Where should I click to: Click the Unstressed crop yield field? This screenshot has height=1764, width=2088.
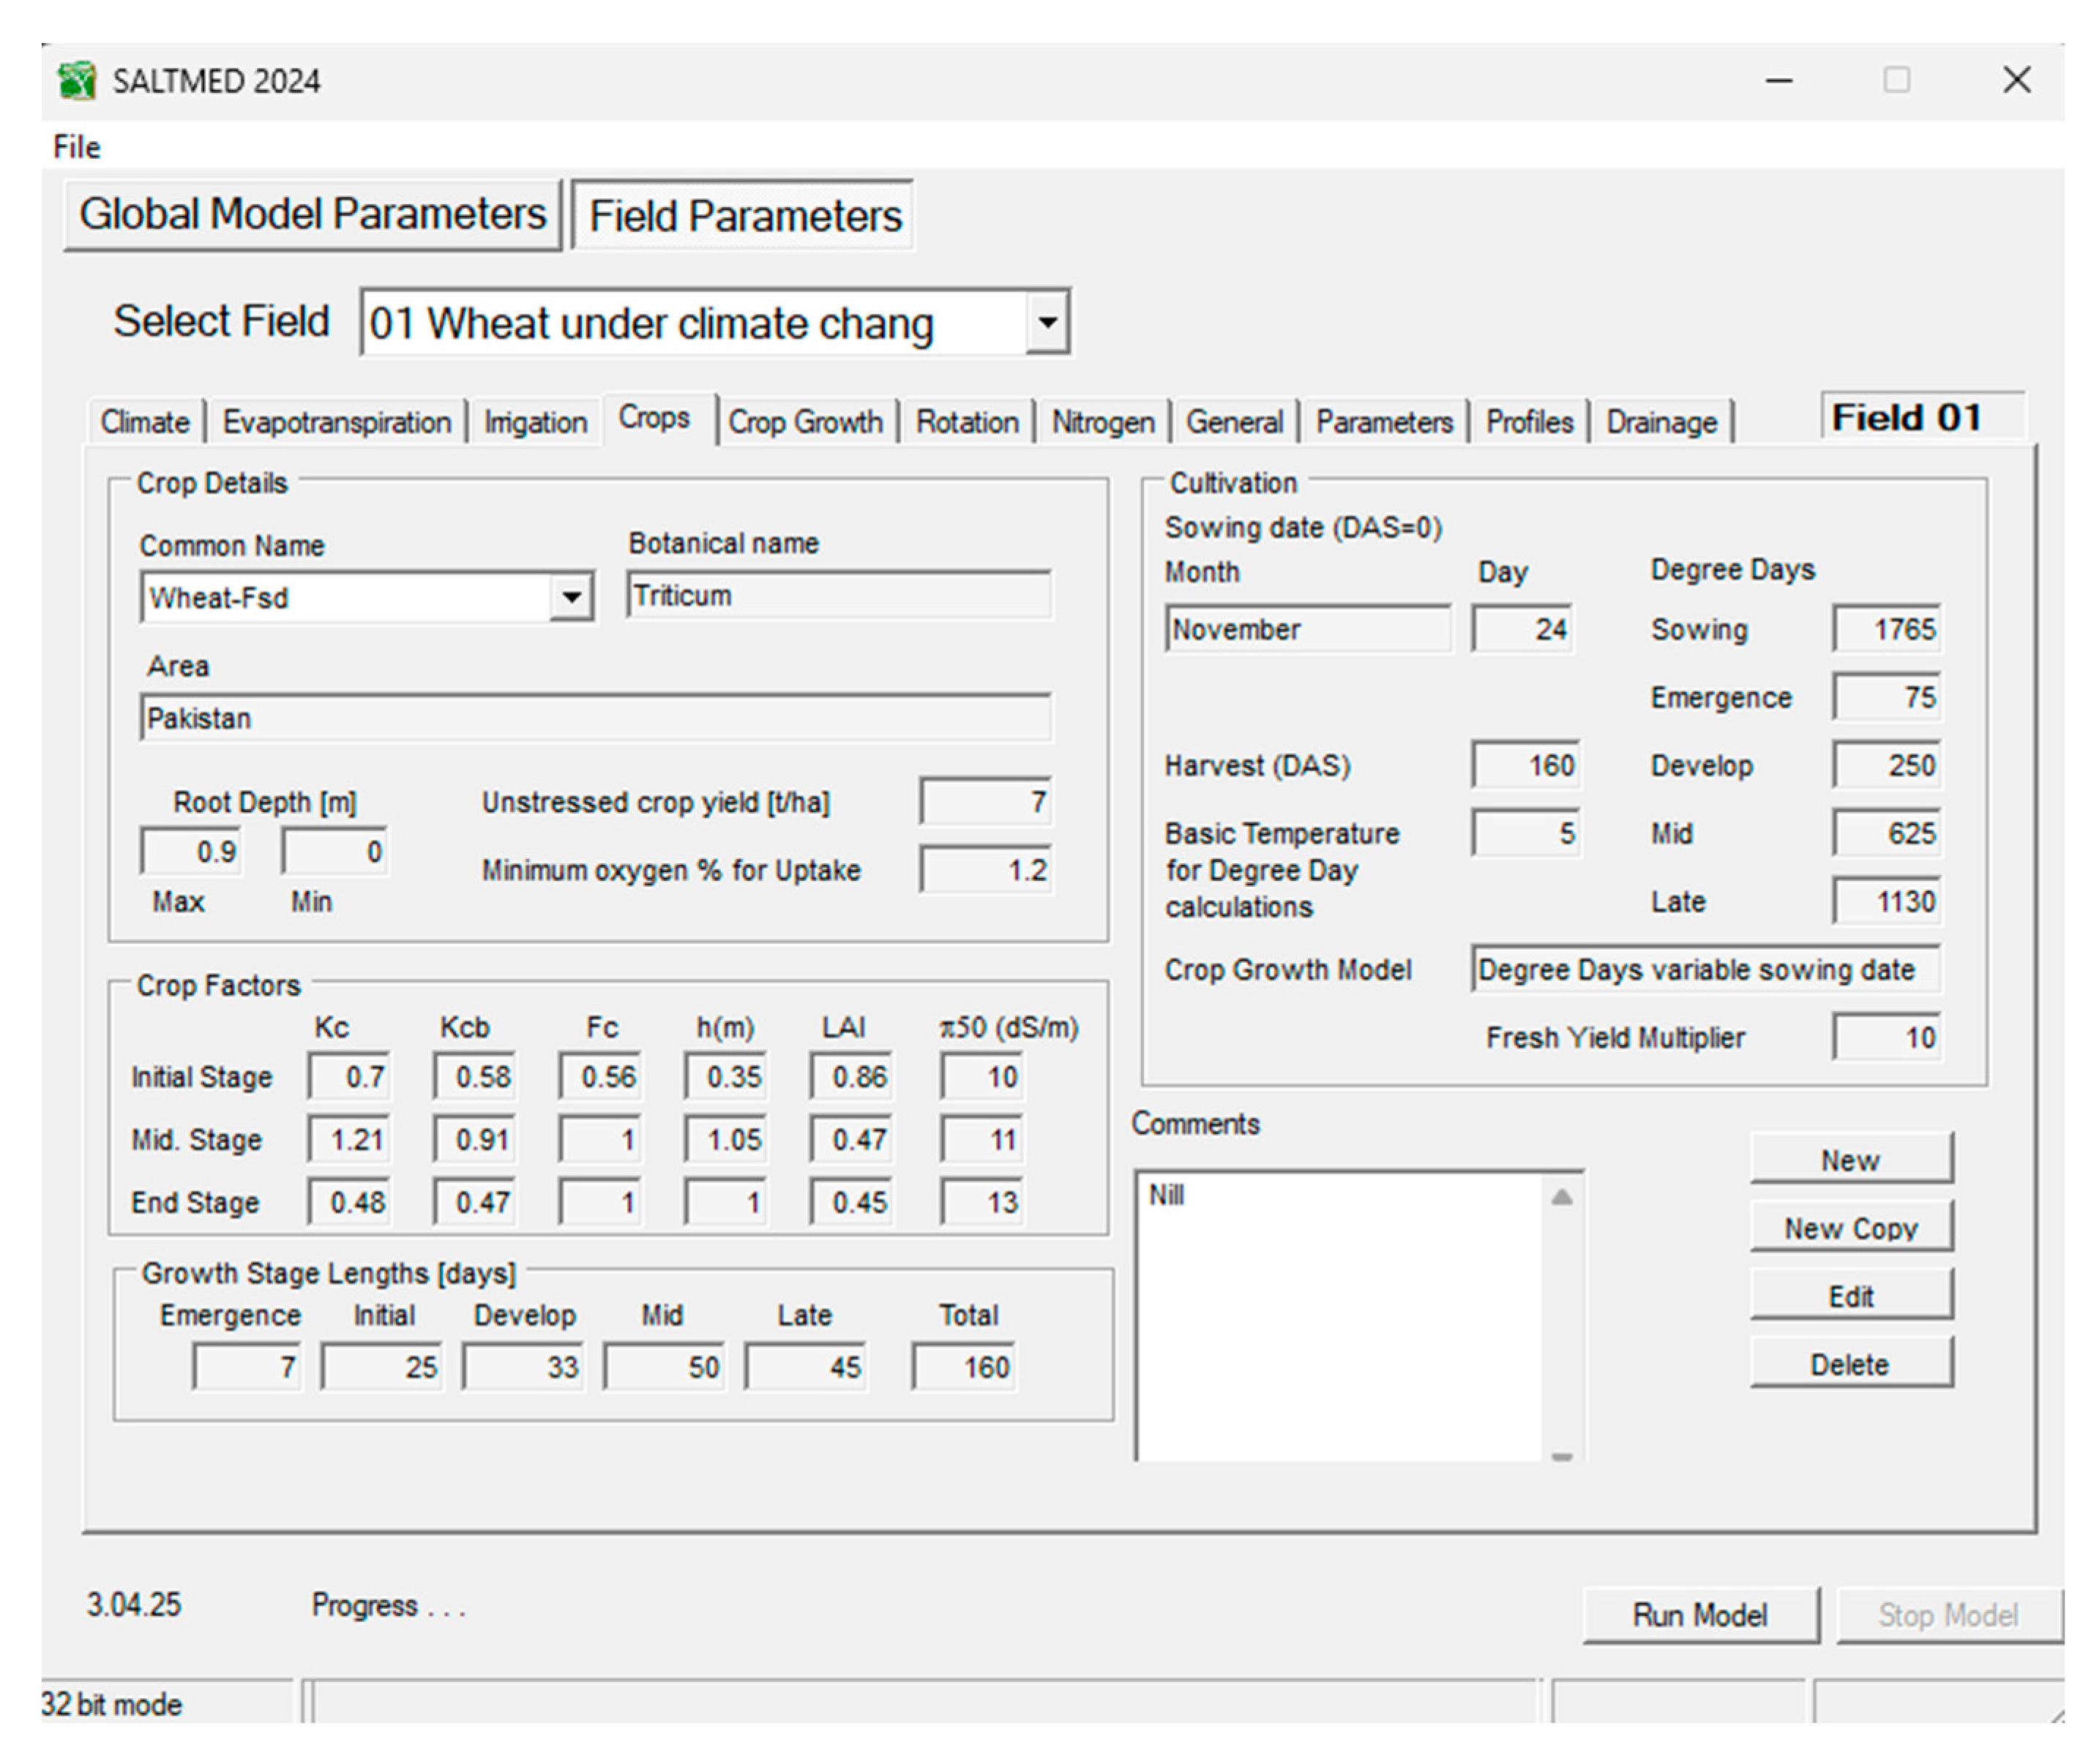coord(986,801)
